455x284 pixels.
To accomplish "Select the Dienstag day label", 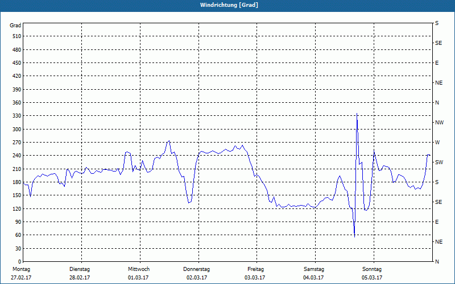I will click(80, 269).
